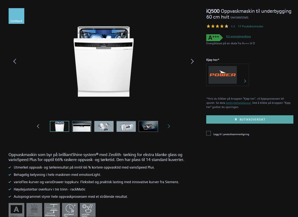Select the open dishwasher rack thumbnail on dark background
Viewport: 298px width, 217px height.
(148, 126)
